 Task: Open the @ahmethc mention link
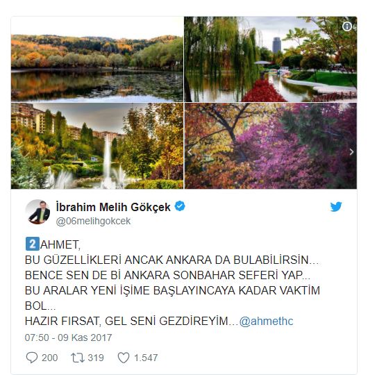click(266, 322)
